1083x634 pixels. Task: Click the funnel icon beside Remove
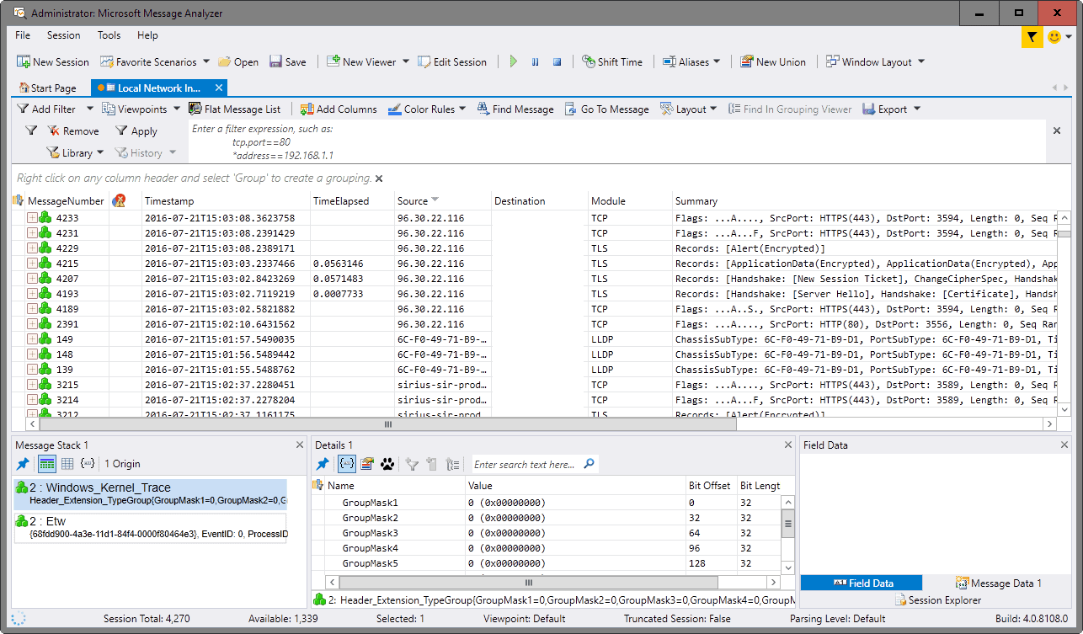[x=31, y=131]
